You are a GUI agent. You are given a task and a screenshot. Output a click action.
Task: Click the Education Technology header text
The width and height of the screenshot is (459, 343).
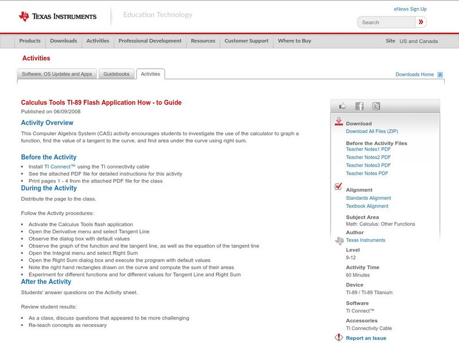click(x=158, y=15)
